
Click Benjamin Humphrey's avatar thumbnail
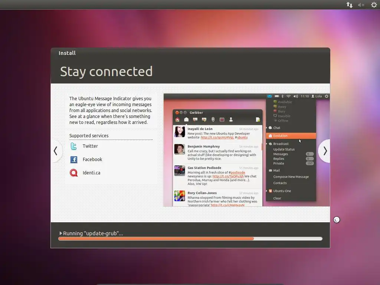pos(180,149)
